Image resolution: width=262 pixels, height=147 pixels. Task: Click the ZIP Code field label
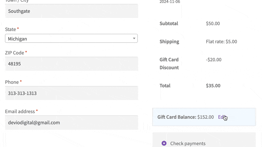pos(14,53)
